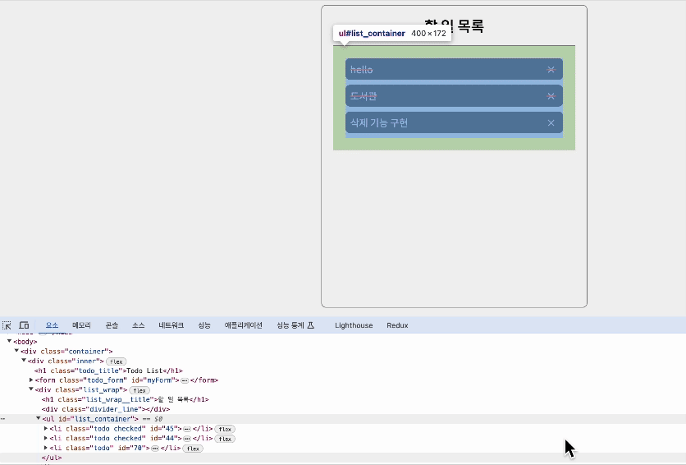Click ellipsis button in li id 45
686x465 pixels.
[187, 429]
